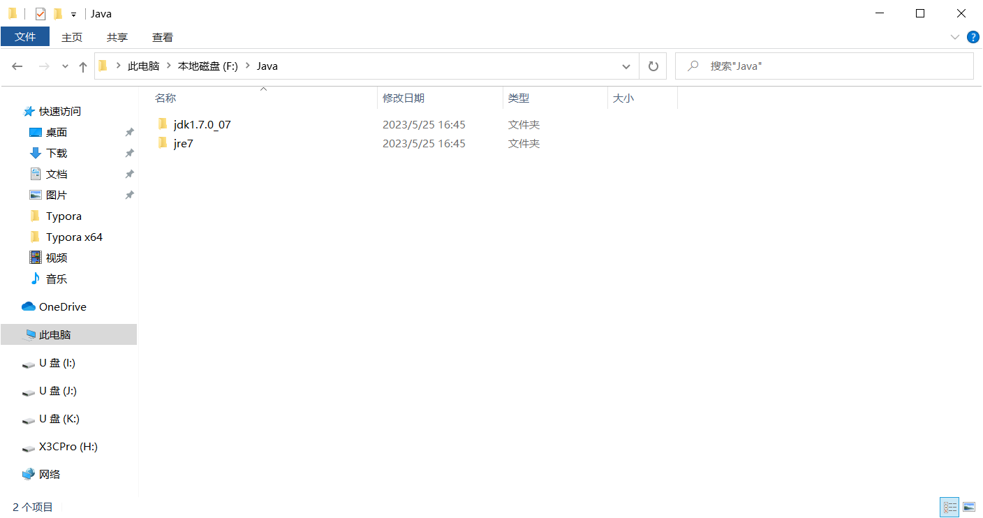Click the 网络 network icon
Image resolution: width=983 pixels, height=518 pixels.
(29, 474)
